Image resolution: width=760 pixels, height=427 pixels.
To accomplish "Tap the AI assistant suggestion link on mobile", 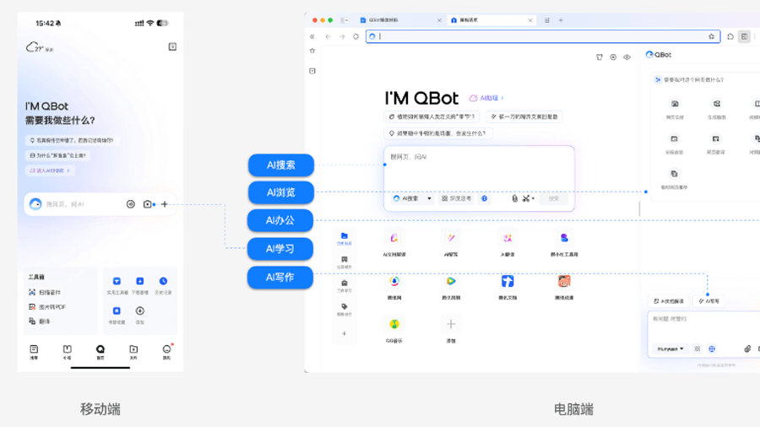I will pyautogui.click(x=50, y=170).
